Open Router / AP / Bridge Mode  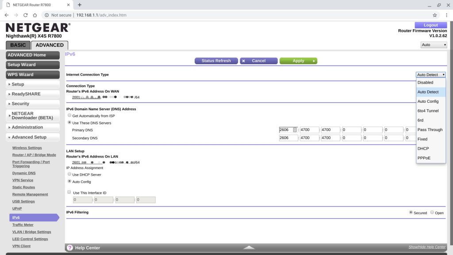(x=34, y=155)
